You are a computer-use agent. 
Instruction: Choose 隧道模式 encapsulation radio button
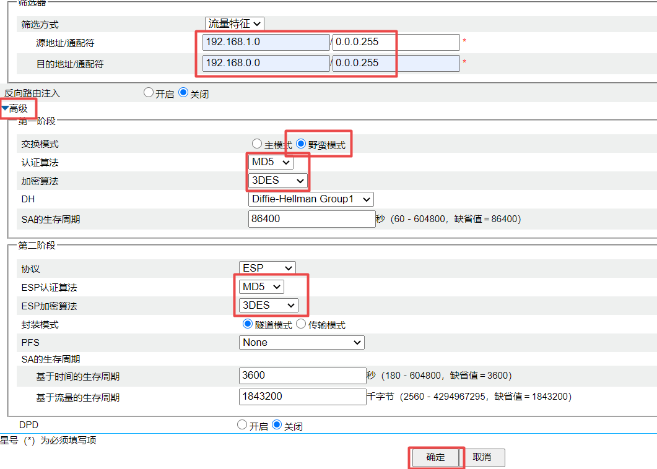click(248, 324)
